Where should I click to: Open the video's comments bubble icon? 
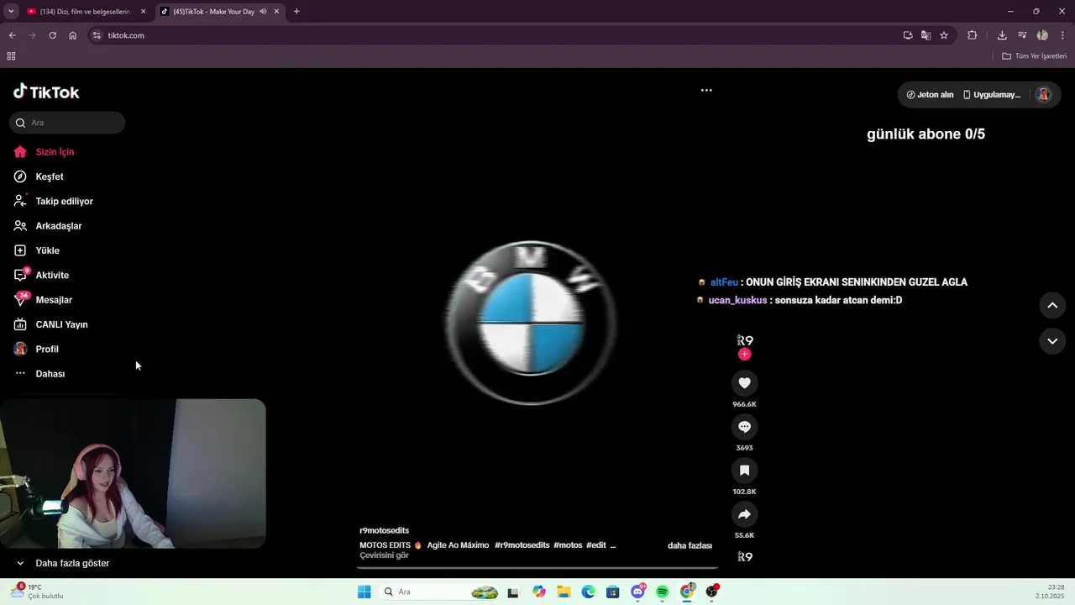pos(744,427)
